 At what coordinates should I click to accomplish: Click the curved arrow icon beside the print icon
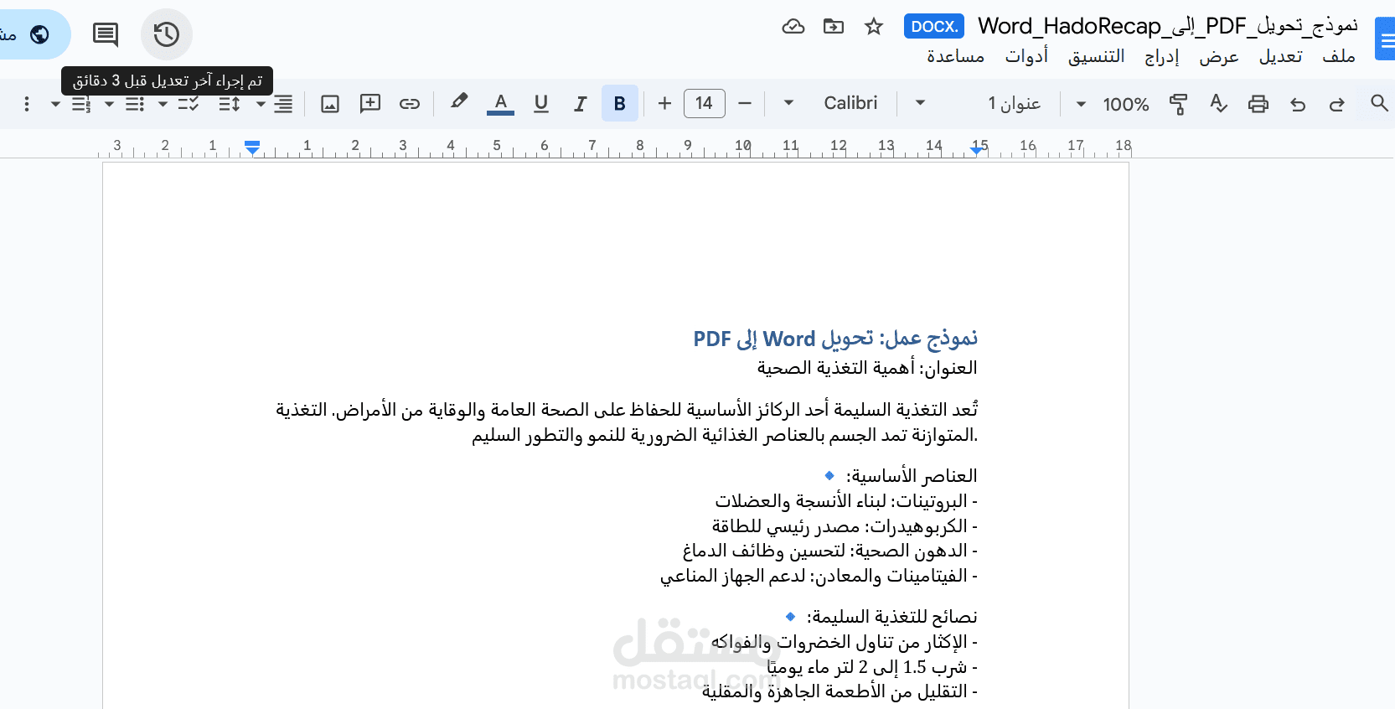point(1298,104)
